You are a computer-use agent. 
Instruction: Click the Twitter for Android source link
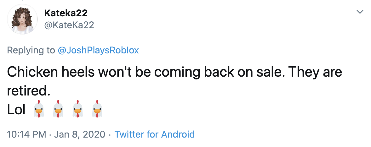[154, 134]
